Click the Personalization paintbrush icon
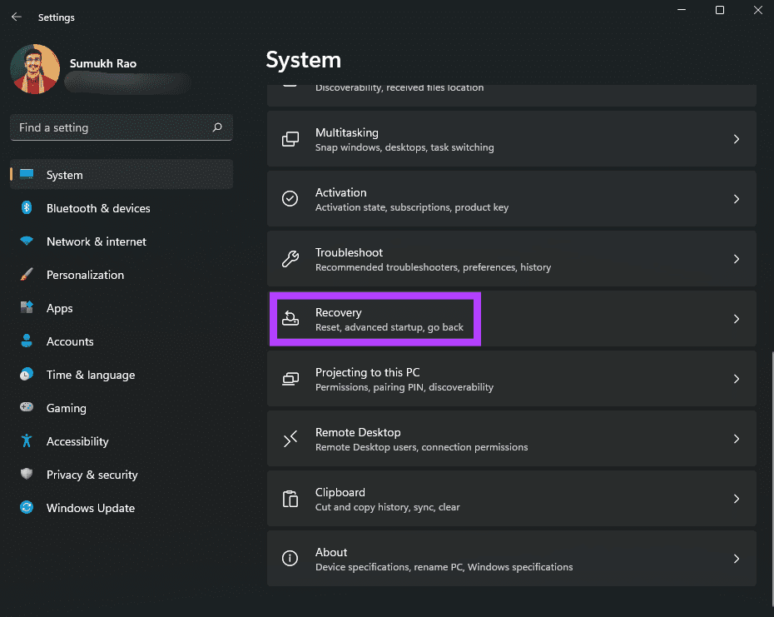 click(27, 274)
